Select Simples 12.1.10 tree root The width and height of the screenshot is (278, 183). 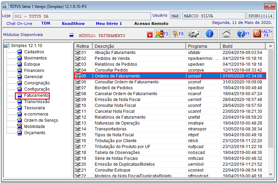tap(27, 46)
